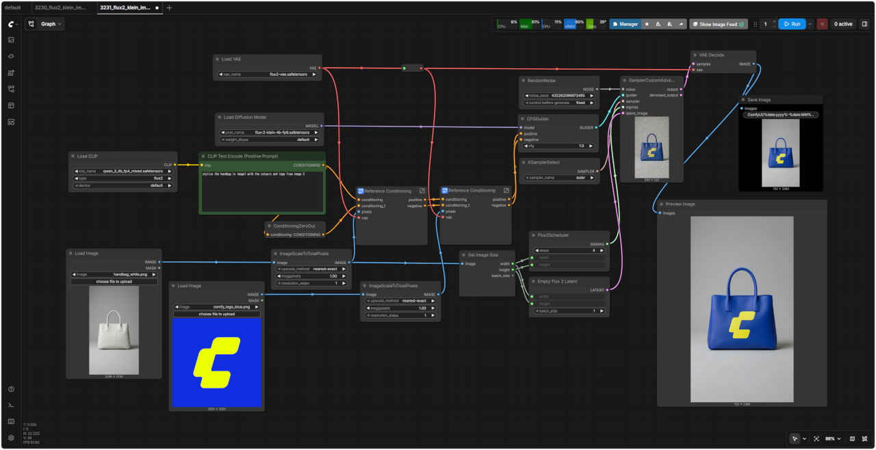
Task: Open settings gear in the sidebar
Action: [x=11, y=438]
